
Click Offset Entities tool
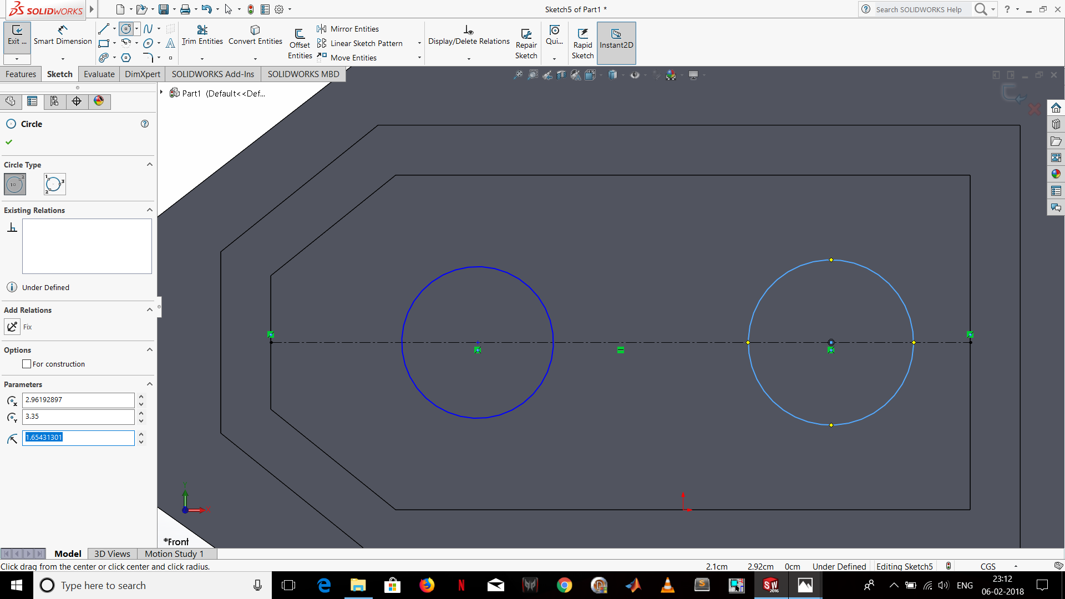click(x=300, y=43)
